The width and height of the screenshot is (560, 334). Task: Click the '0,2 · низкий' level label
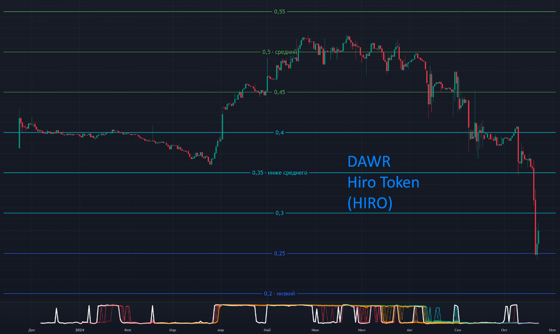(x=280, y=293)
